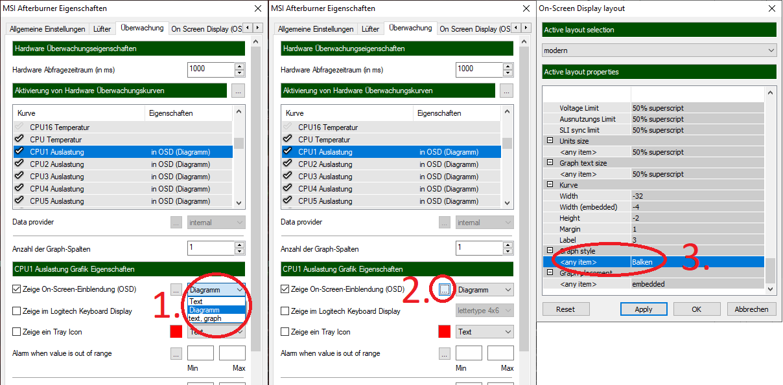783x385 pixels.
Task: Select CPU5 Auslastung row in middle window
Action: (391, 201)
